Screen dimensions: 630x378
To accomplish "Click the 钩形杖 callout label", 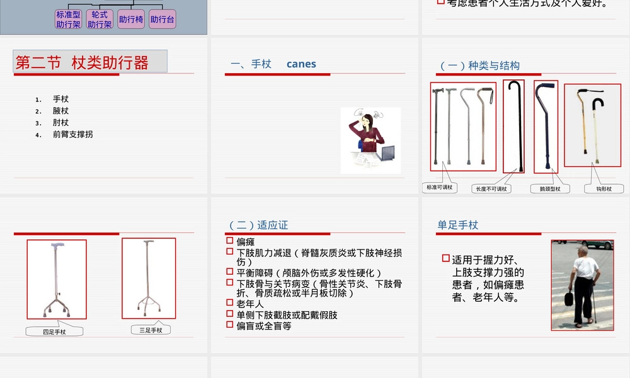I will 604,189.
